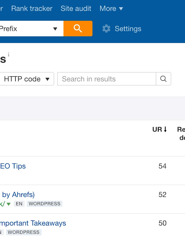
Task: Expand the More menu arrow
Action: pos(121,9)
